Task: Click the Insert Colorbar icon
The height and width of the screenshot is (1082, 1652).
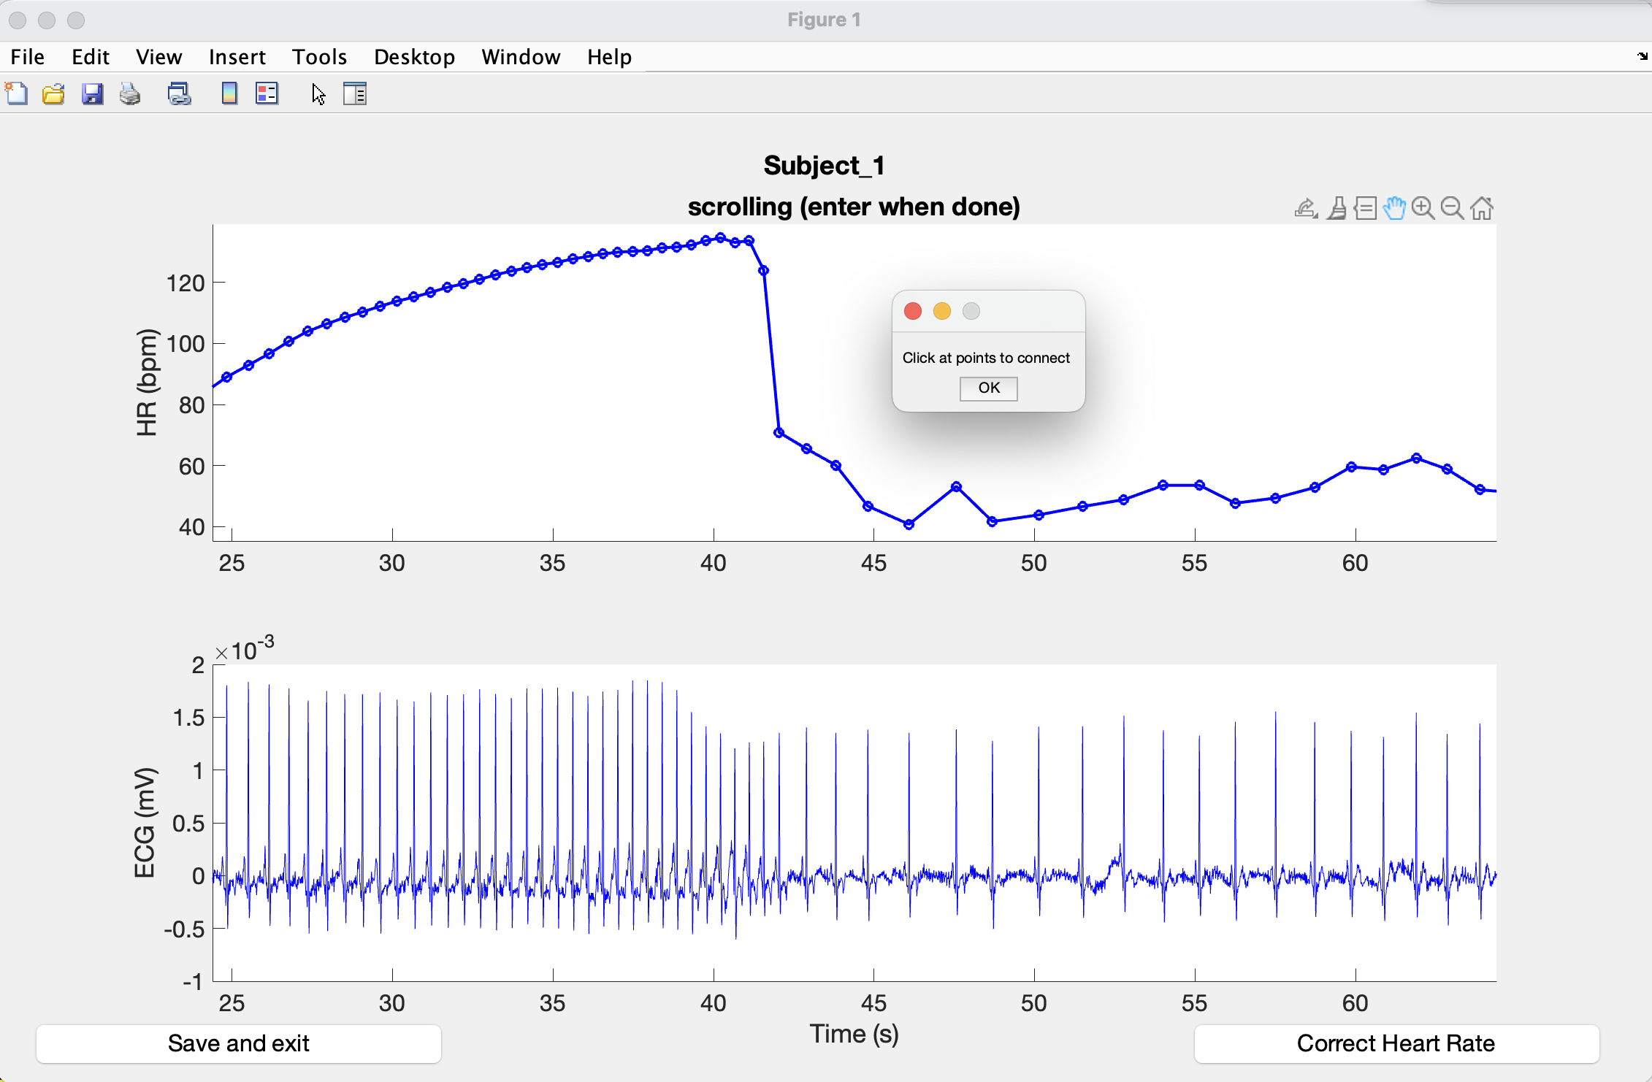Action: (229, 94)
